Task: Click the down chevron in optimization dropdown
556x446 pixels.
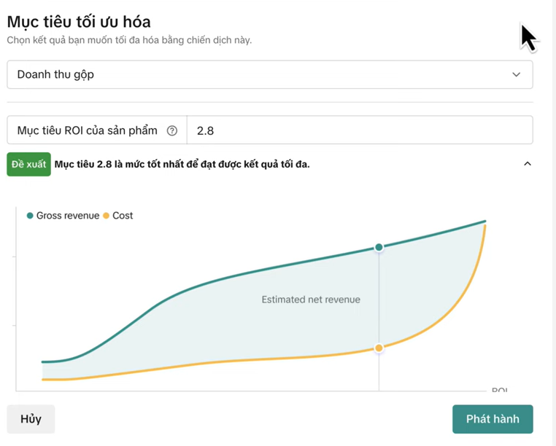Action: tap(517, 74)
